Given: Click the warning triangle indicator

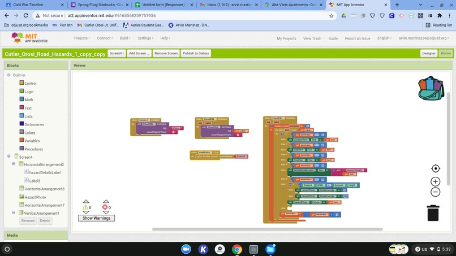Looking at the screenshot, I should (x=85, y=207).
